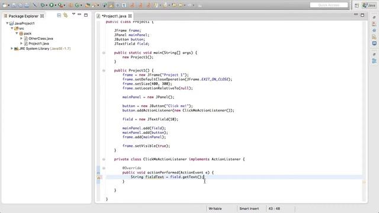Expand the Project1.java tree node

[x=21, y=43]
